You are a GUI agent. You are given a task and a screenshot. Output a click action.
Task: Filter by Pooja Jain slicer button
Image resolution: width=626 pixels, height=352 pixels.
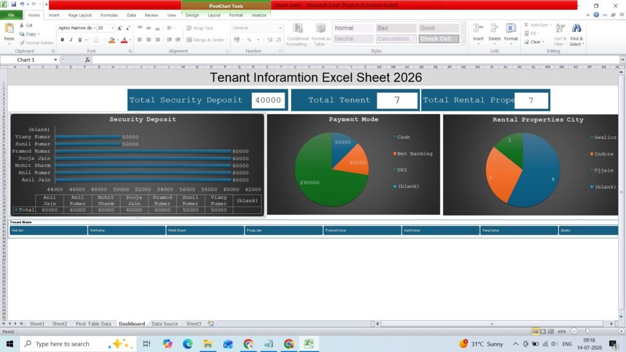click(x=284, y=230)
